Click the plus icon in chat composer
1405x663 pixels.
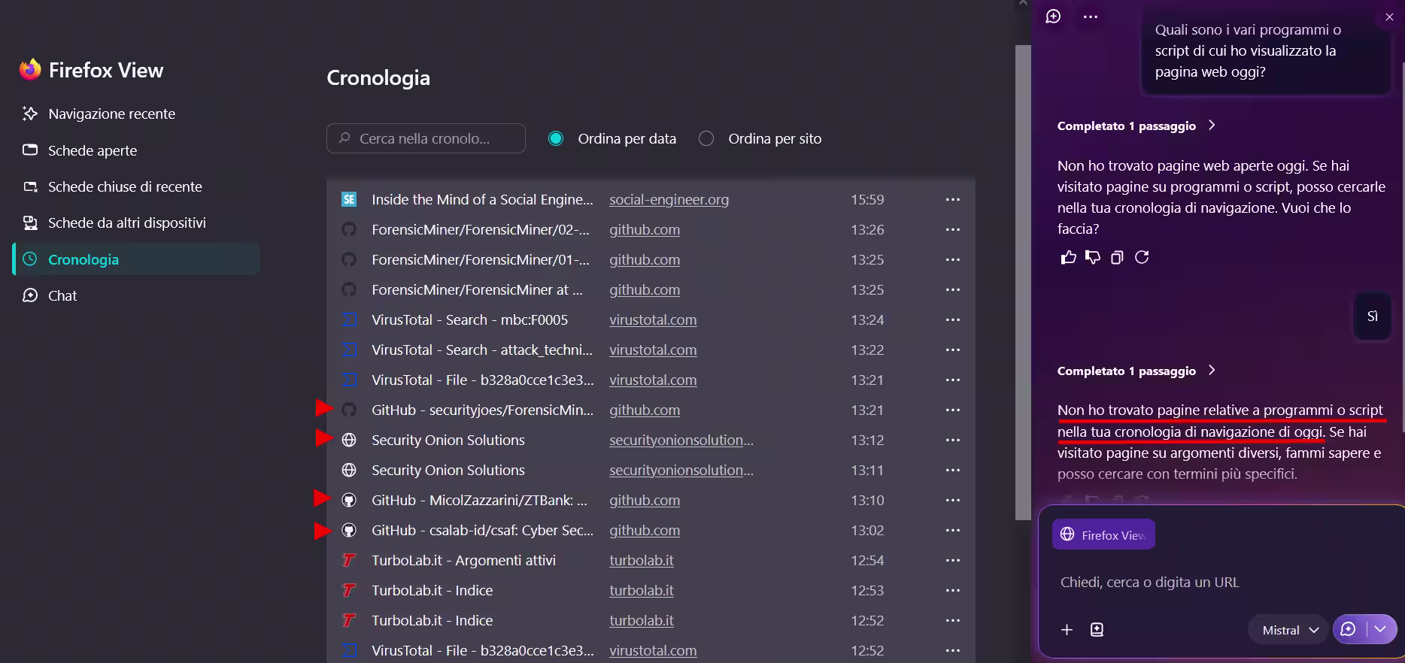(1067, 630)
